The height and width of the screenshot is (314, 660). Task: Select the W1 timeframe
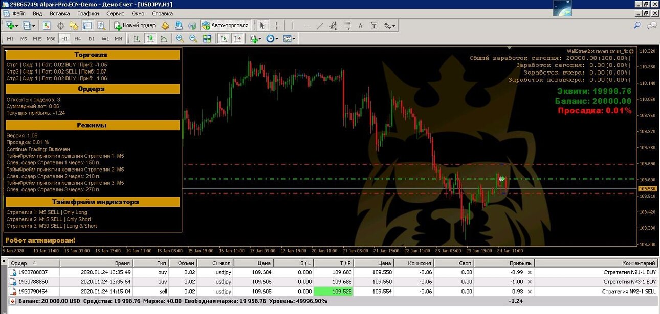click(105, 39)
